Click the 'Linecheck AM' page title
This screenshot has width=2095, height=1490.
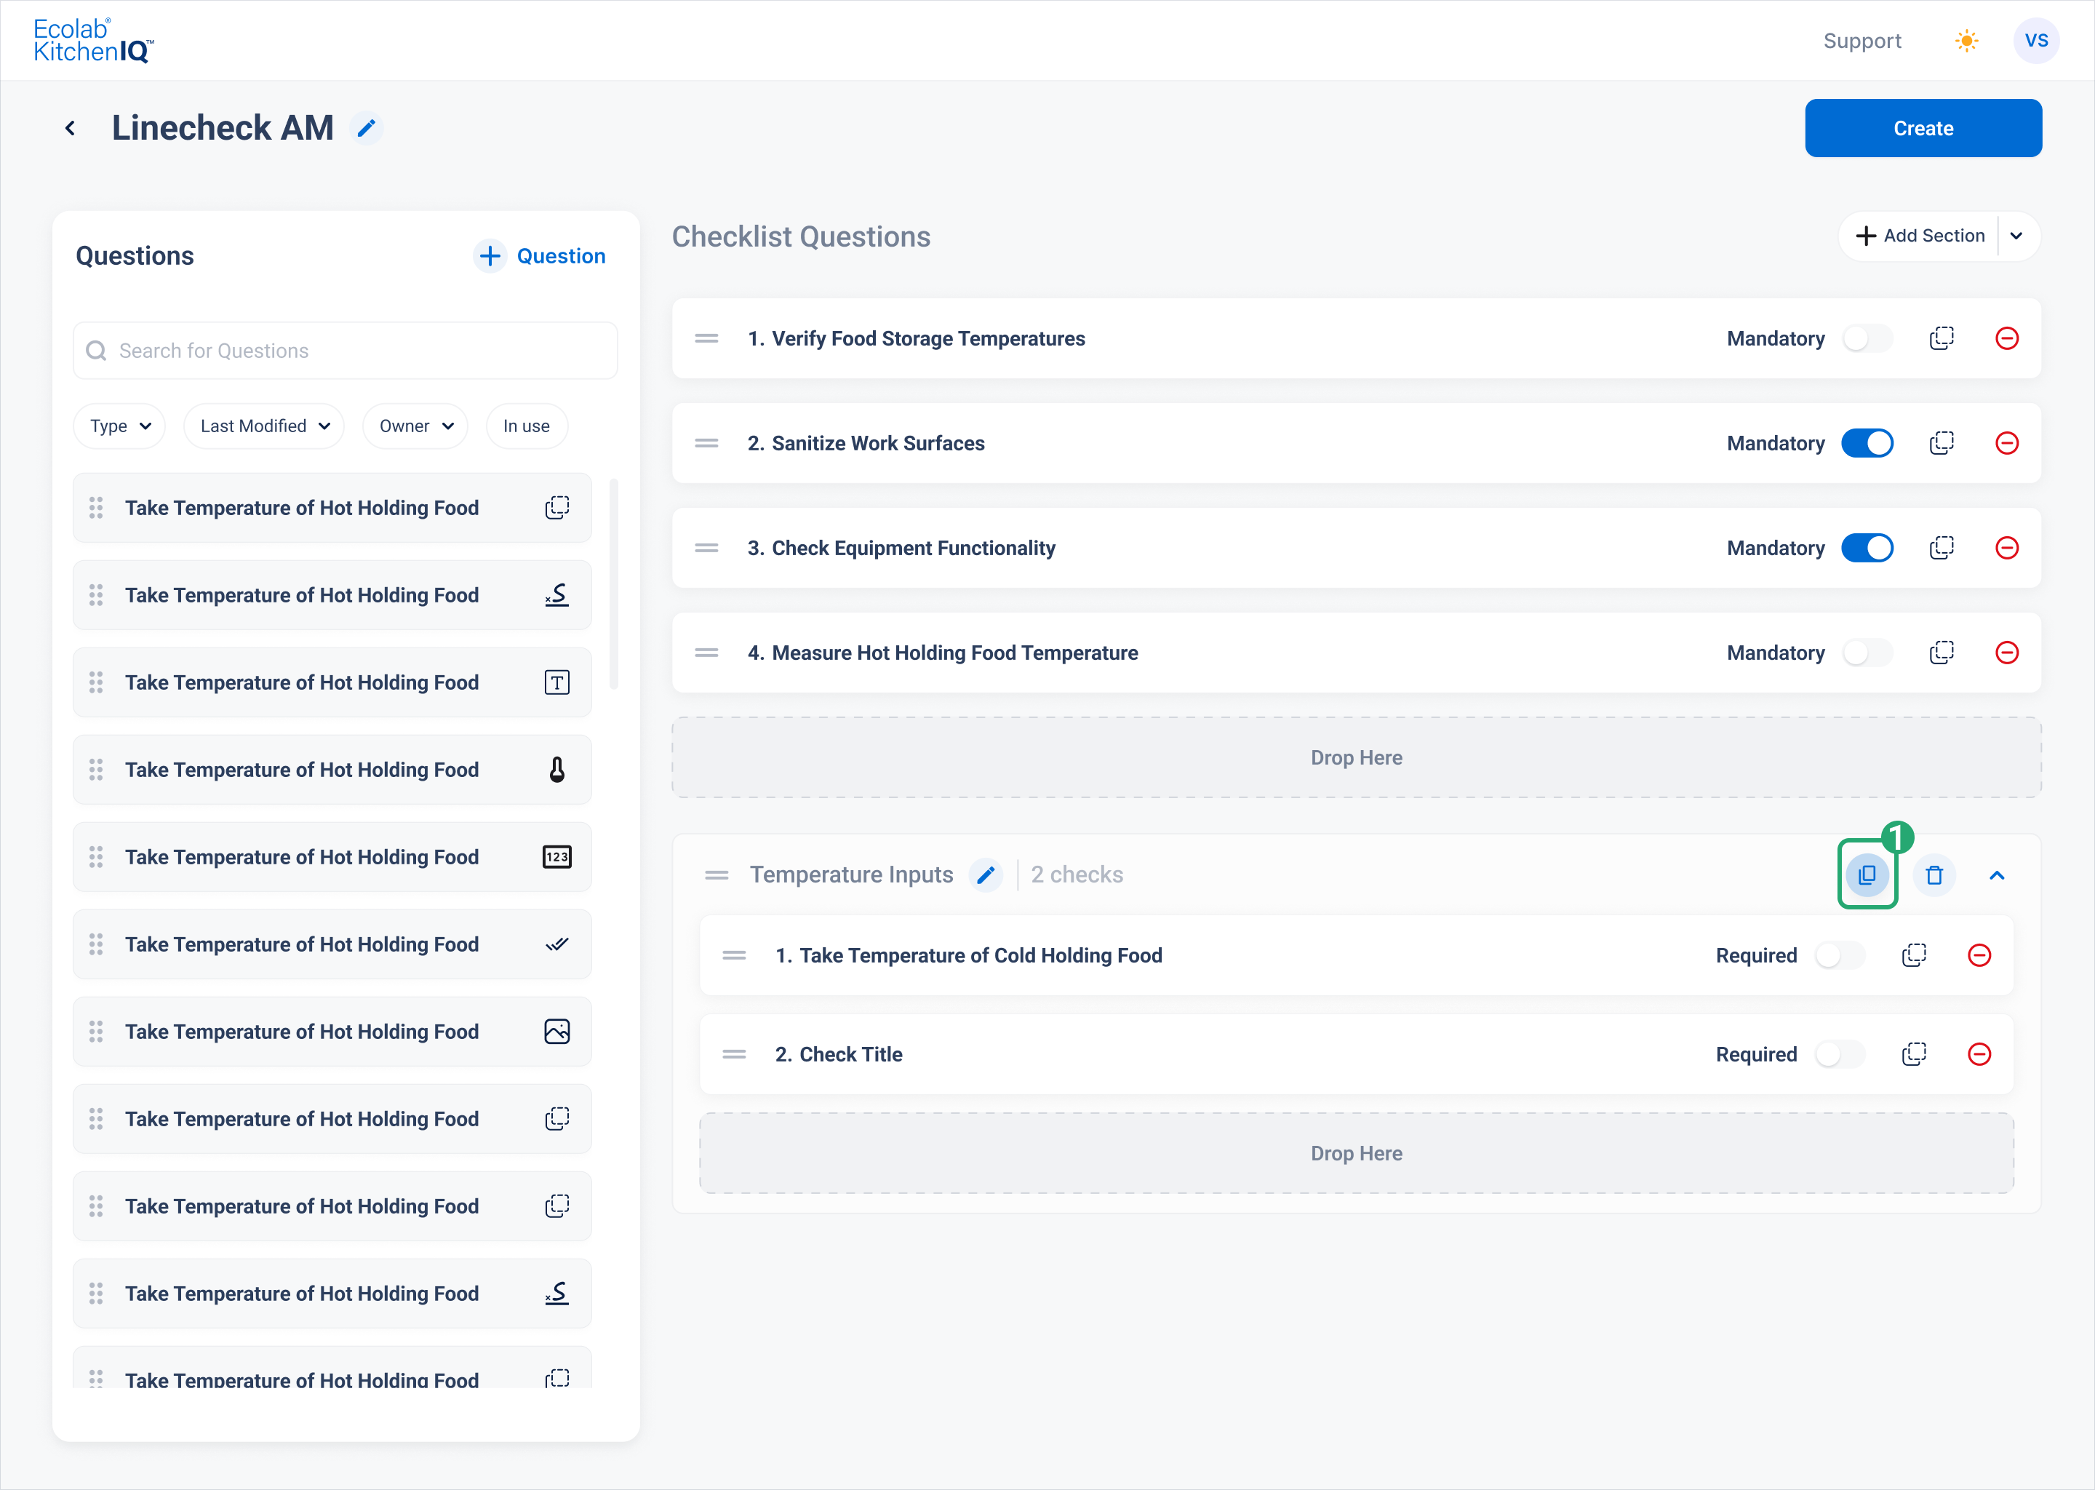pos(223,127)
